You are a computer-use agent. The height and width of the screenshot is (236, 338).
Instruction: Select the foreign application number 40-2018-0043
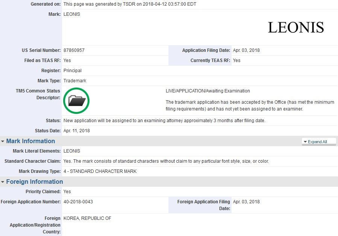point(78,202)
